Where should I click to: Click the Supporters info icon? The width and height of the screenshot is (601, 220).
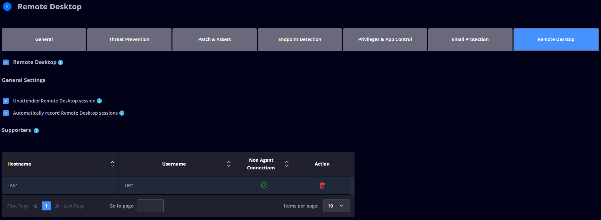36,131
